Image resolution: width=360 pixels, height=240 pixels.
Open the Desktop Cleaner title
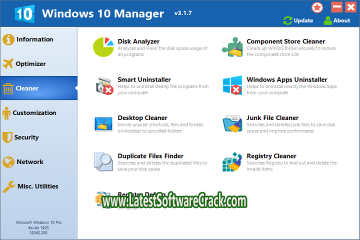[x=142, y=118]
